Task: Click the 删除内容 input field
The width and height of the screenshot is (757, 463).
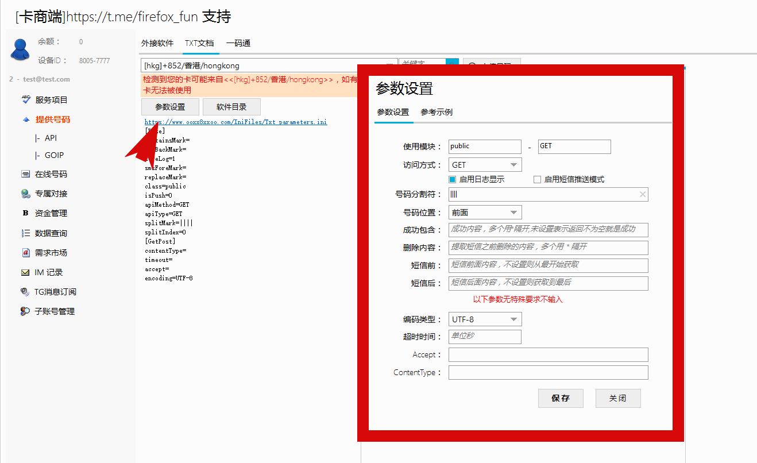Action: 549,248
